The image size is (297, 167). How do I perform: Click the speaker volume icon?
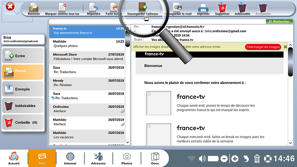point(202,159)
